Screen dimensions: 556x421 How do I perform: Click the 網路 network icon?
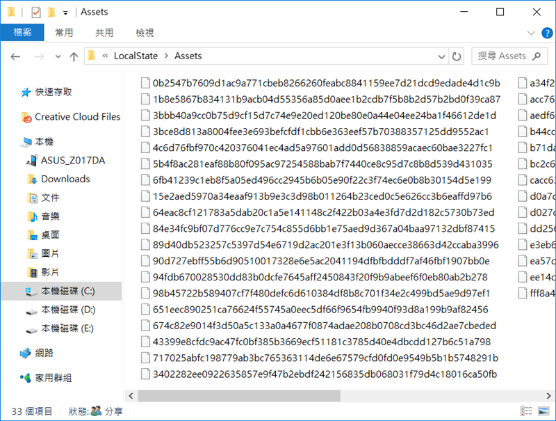(x=26, y=354)
